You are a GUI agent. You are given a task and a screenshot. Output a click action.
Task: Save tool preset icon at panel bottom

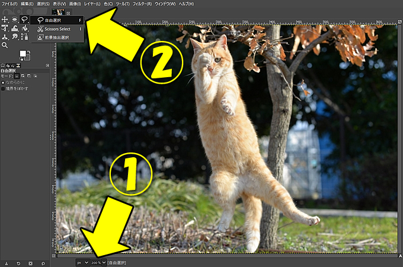tap(7, 263)
